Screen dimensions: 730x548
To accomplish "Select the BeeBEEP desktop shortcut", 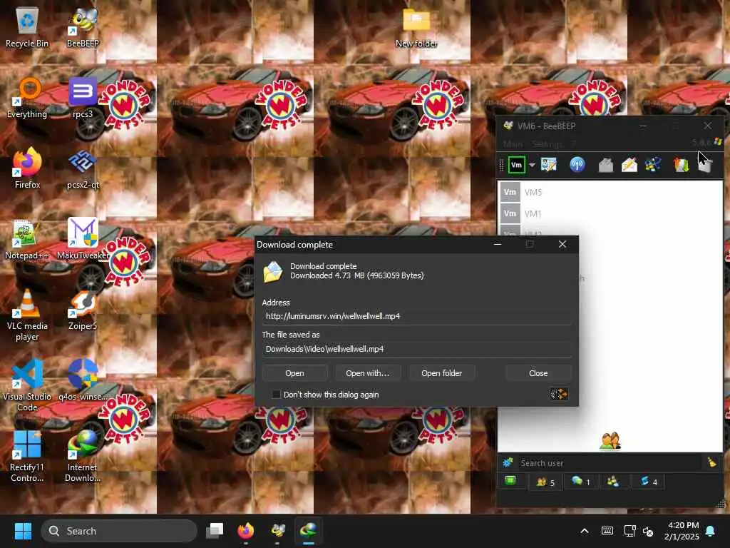I will tap(83, 27).
